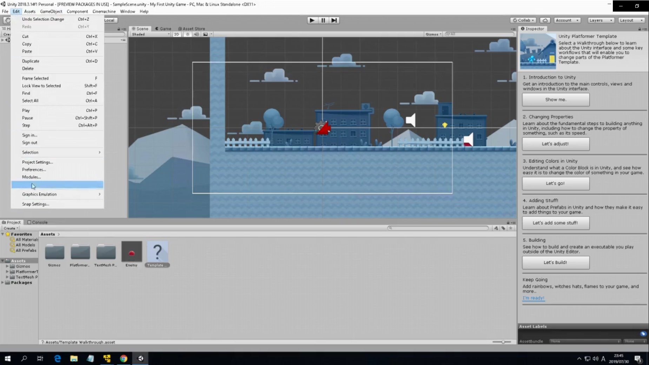
Task: Expand the Selection submenu
Action: 58,152
